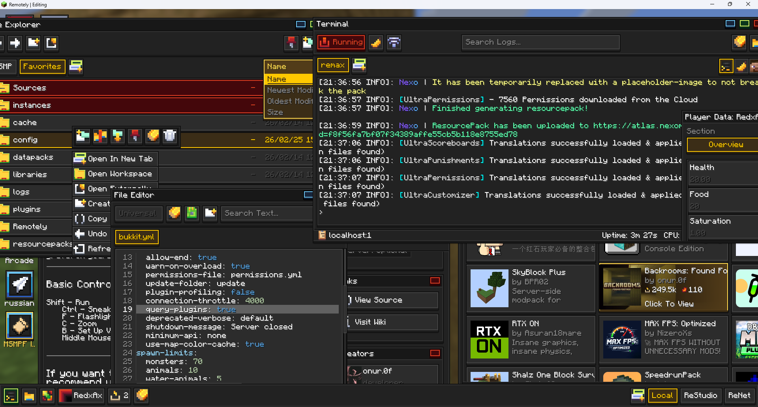Click the gold nugget icon in bottom bar
758x407 pixels.
click(x=142, y=396)
